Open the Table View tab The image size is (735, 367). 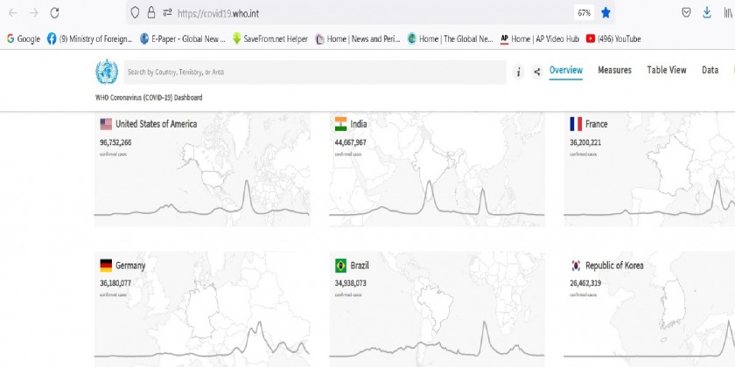[666, 70]
